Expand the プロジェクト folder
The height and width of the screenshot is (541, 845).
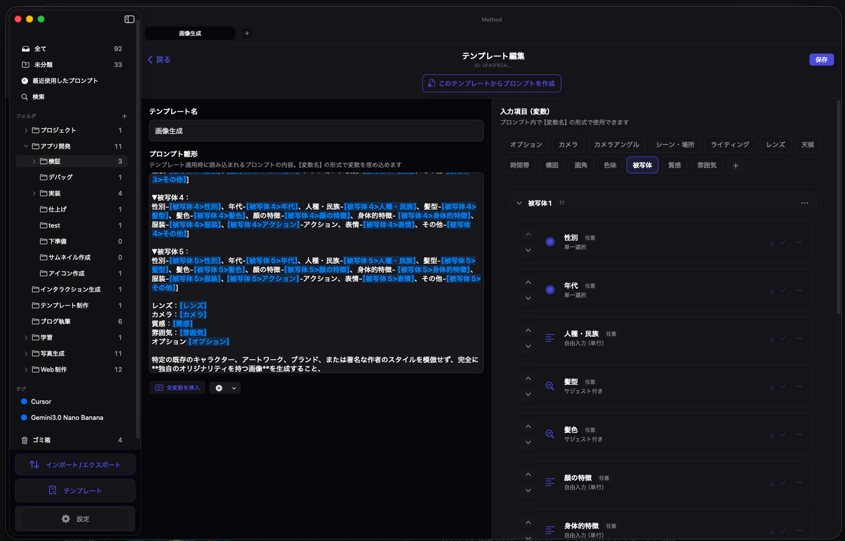tap(26, 130)
